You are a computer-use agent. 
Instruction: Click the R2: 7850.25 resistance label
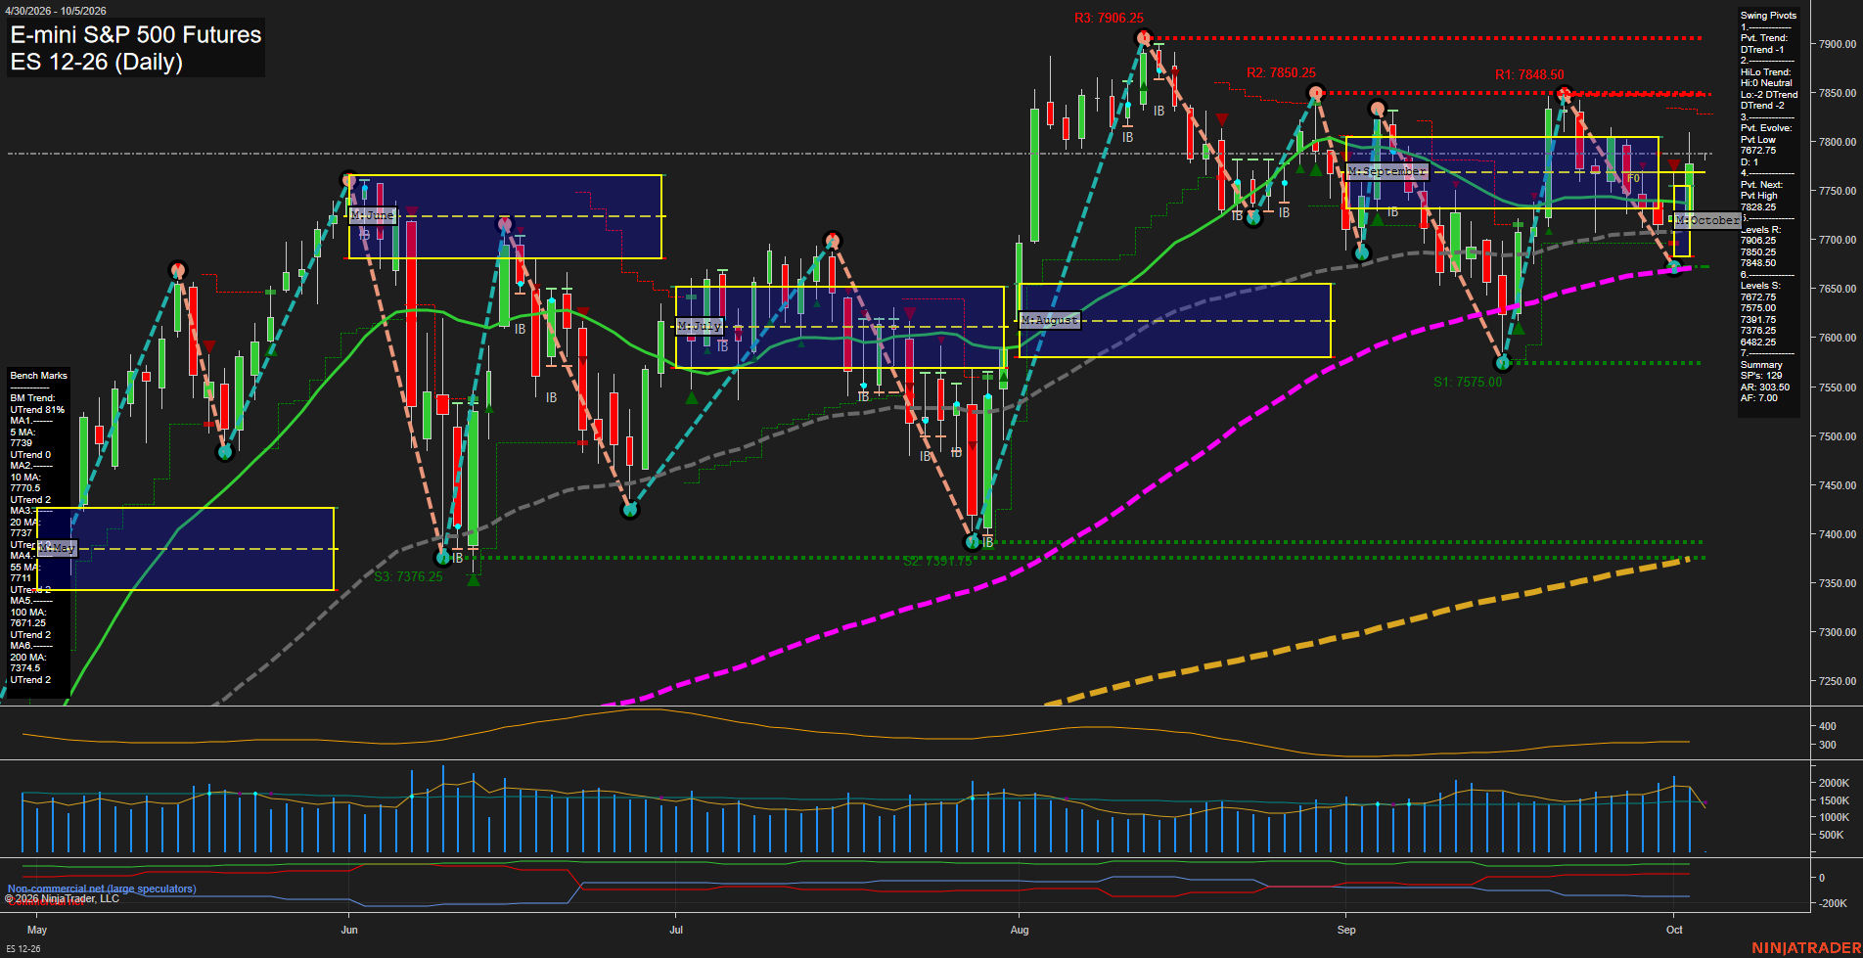click(x=1281, y=72)
